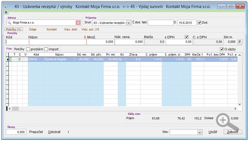Click the C. príjem column header
Viewport: 249px width, 141px height.
[x=151, y=55]
